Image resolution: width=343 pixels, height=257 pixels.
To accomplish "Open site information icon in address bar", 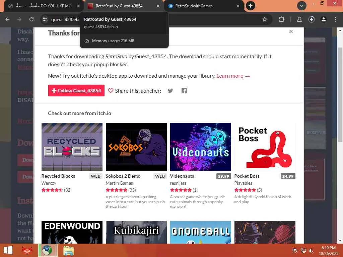I will click(45, 19).
